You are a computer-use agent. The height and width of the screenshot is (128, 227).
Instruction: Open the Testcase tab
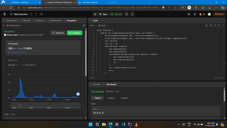click(96, 84)
